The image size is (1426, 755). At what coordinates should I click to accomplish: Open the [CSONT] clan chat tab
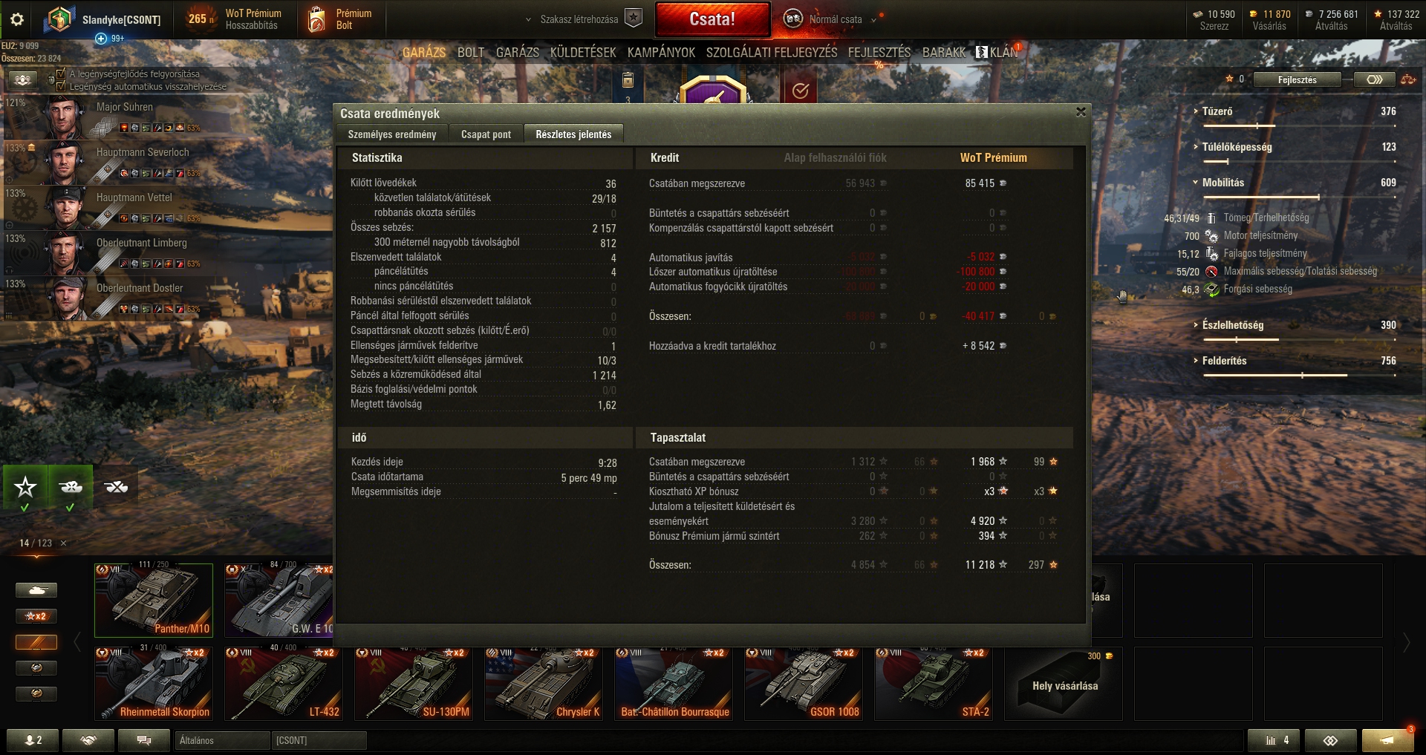tap(319, 740)
